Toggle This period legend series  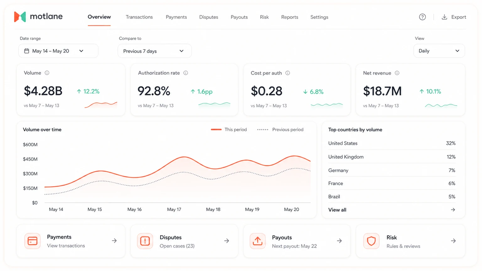click(229, 130)
